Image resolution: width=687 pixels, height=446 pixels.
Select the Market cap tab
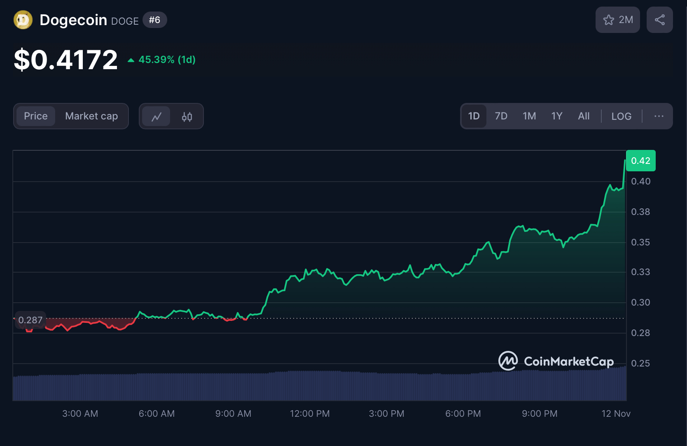click(91, 116)
